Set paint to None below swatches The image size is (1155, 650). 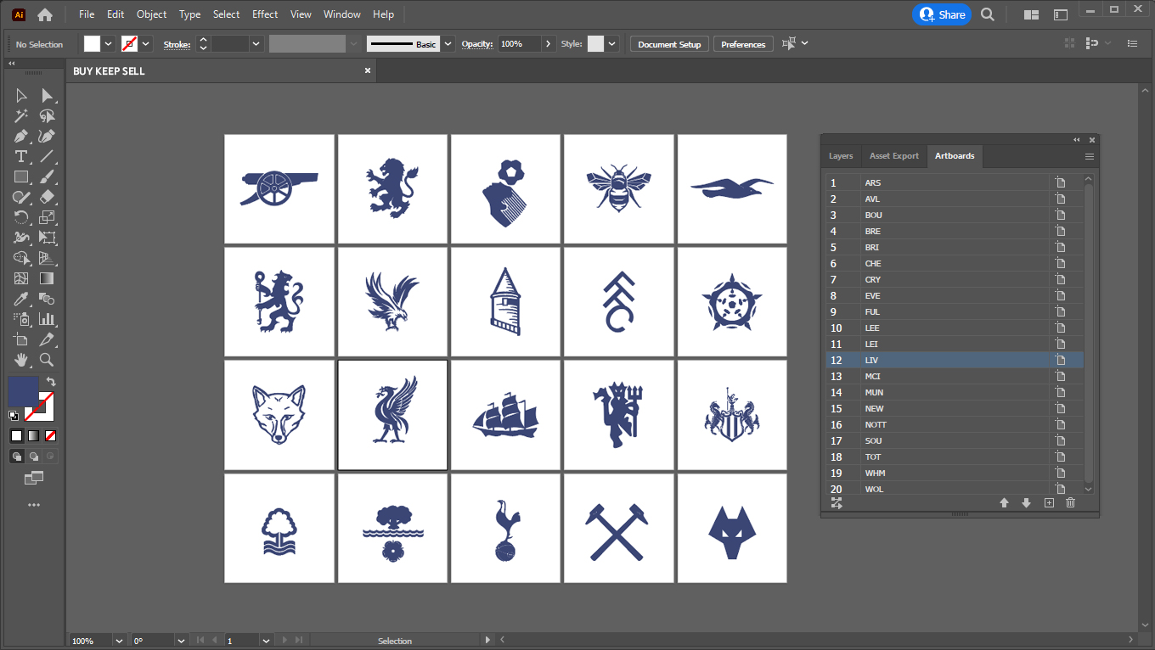click(50, 436)
